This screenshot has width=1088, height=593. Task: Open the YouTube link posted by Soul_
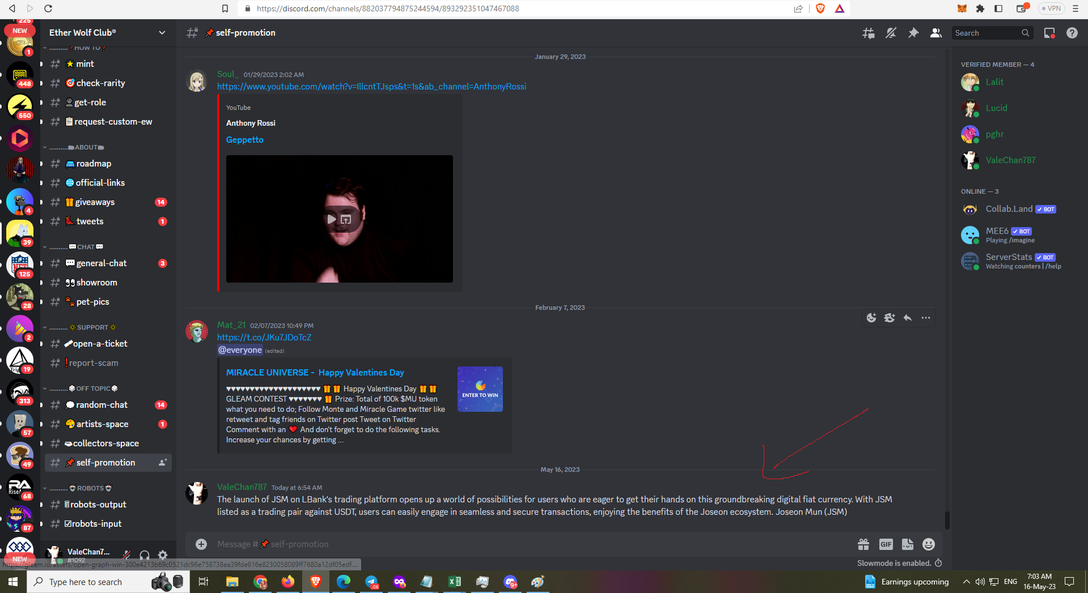[371, 87]
